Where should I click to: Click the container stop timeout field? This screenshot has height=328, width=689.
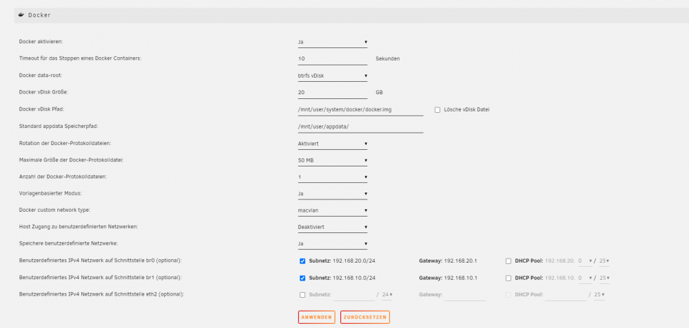click(333, 58)
